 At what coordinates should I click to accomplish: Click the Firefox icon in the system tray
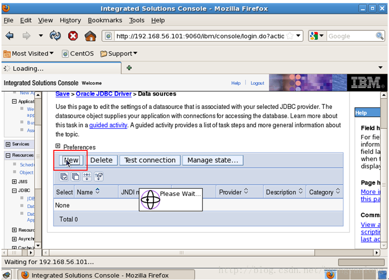click(x=330, y=275)
